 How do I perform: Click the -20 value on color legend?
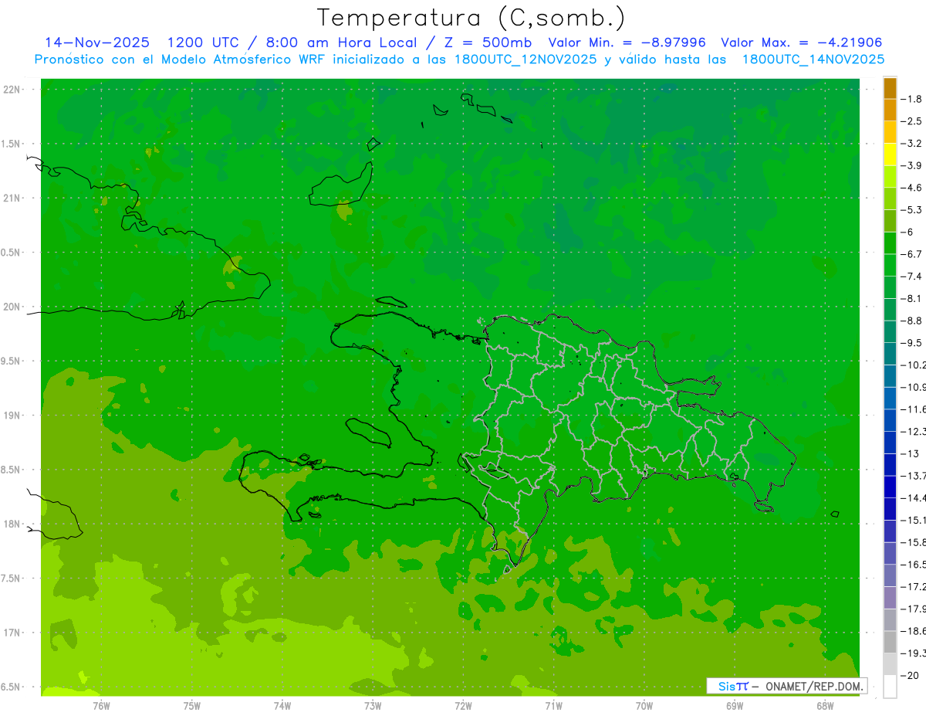(x=909, y=676)
